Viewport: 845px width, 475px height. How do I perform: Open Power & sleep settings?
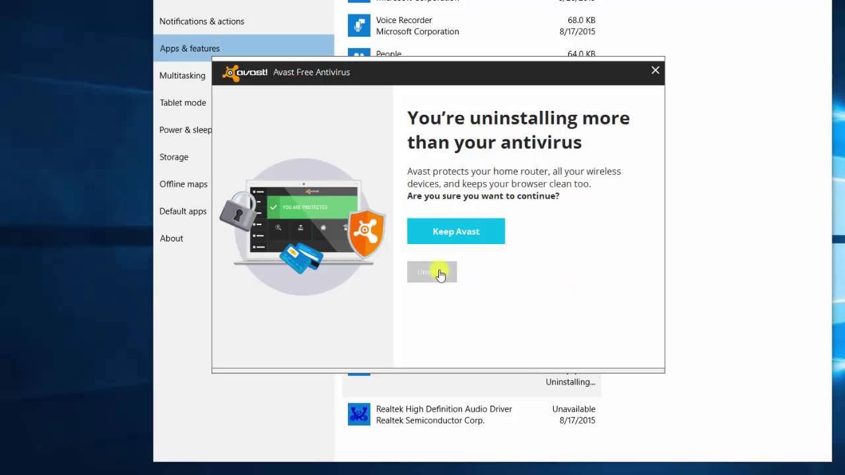[x=186, y=129]
